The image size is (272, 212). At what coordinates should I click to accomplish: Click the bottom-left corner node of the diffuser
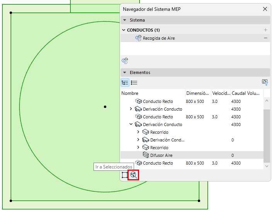(x=11, y=201)
